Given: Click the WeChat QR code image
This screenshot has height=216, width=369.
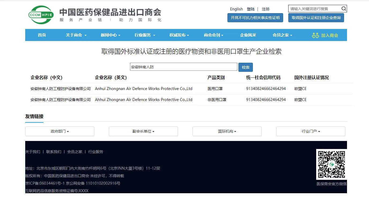Looking at the screenshot, I should click(331, 164).
